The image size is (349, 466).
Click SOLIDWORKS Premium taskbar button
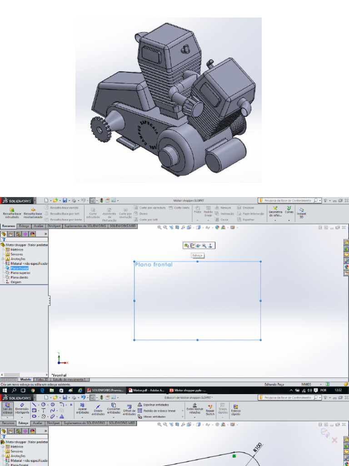(105, 390)
